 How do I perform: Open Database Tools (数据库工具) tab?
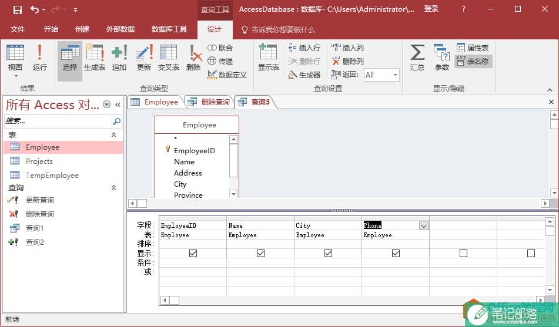pyautogui.click(x=169, y=29)
